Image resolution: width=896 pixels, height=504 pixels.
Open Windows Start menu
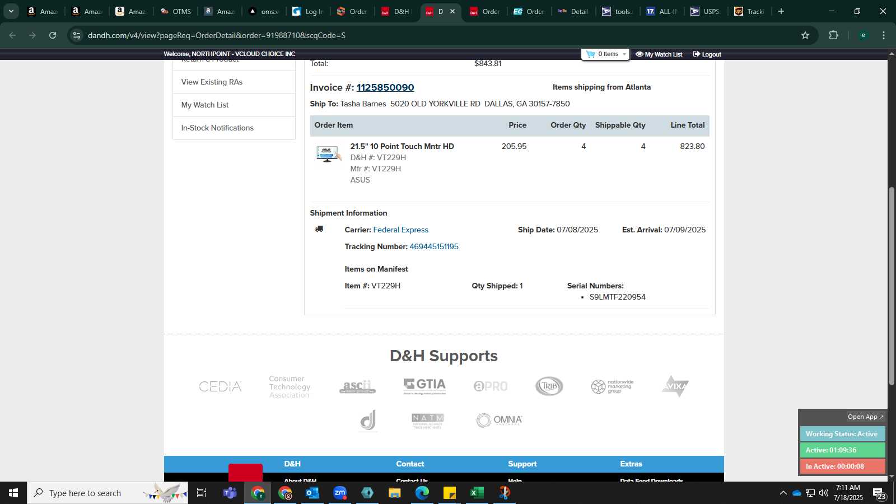[x=13, y=493]
